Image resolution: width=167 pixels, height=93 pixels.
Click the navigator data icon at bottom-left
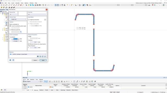tap(2, 90)
